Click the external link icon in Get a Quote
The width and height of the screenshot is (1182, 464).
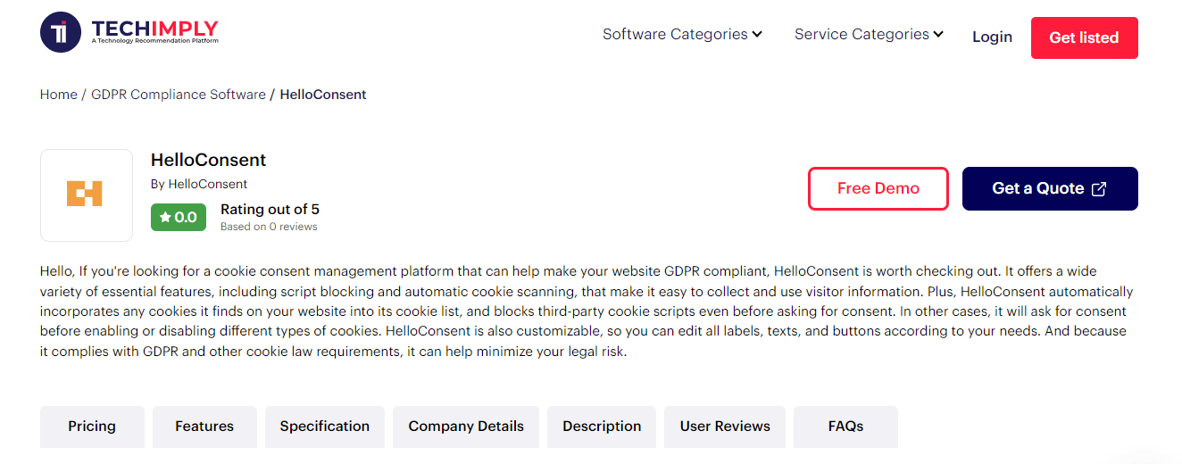click(1100, 189)
